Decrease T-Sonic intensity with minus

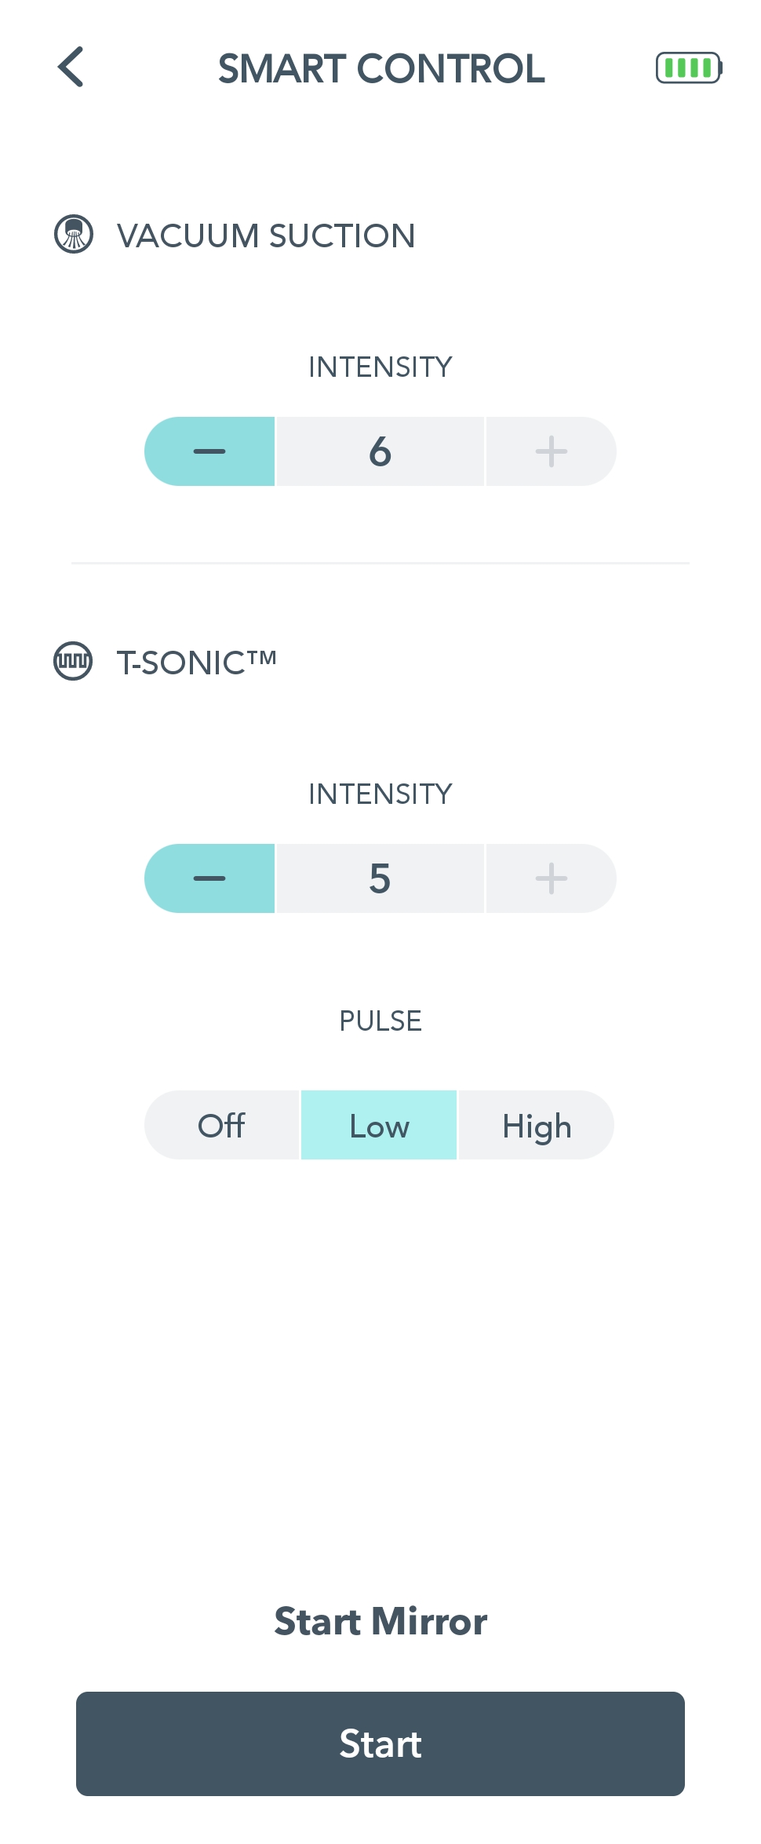click(209, 878)
